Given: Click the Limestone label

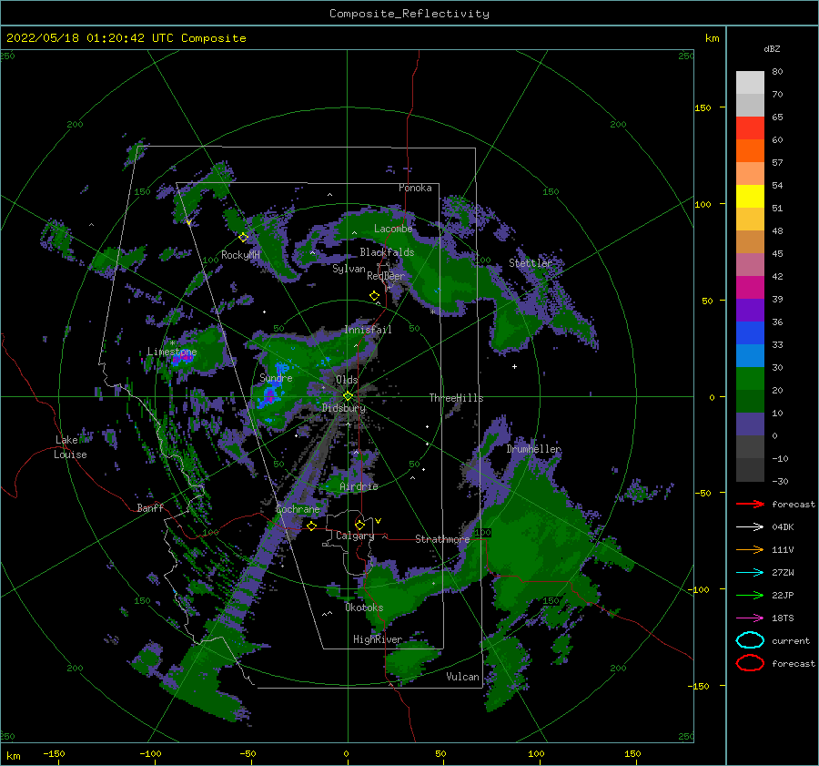Looking at the screenshot, I should tap(172, 352).
